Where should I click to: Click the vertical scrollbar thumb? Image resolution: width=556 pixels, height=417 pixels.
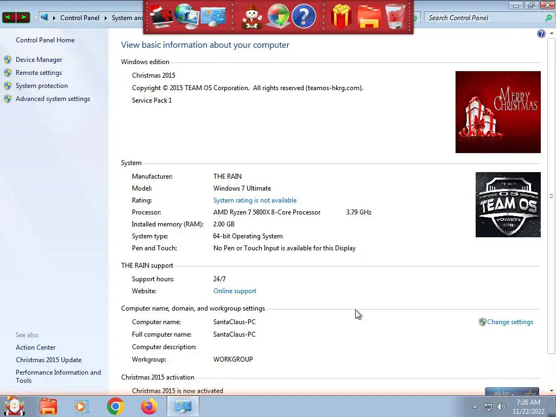(x=551, y=195)
